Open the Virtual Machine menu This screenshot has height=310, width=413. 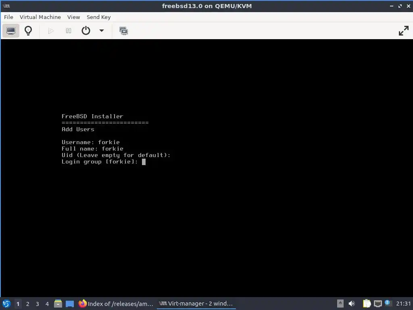[40, 17]
